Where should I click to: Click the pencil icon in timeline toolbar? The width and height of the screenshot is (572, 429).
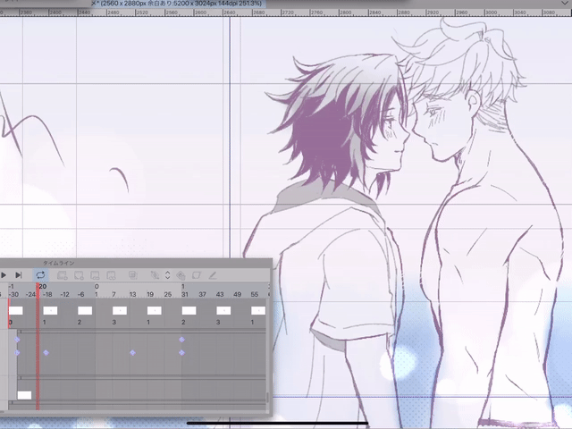[213, 275]
